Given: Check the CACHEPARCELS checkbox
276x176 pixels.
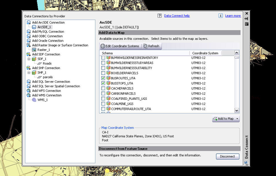Looking at the screenshot, I should point(103,88).
